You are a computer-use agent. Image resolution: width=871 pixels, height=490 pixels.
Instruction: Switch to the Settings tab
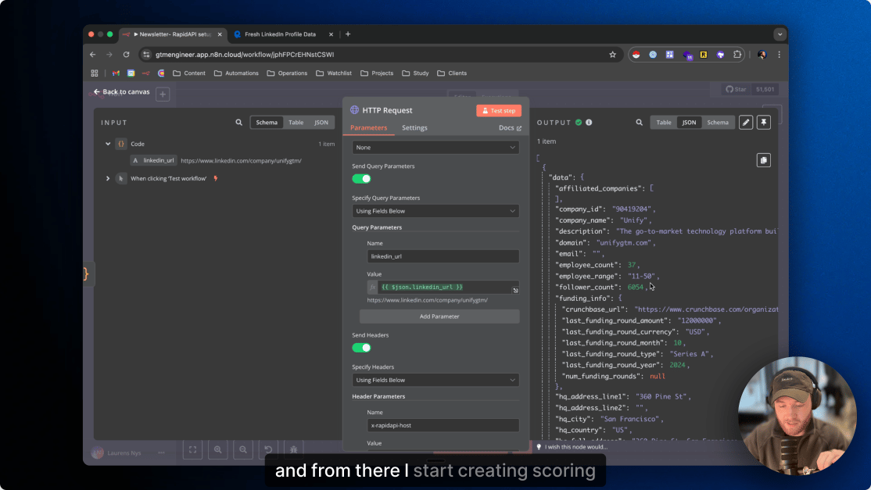point(414,127)
